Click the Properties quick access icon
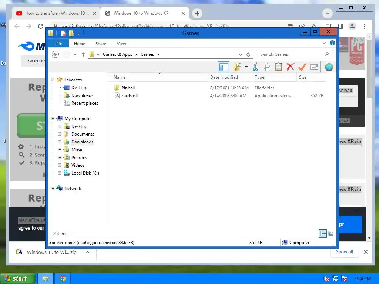The image size is (379, 284). click(63, 33)
